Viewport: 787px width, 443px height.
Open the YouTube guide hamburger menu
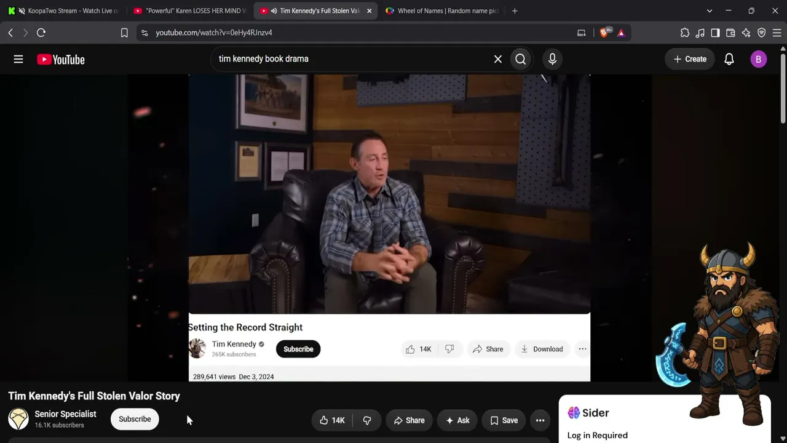pyautogui.click(x=18, y=59)
